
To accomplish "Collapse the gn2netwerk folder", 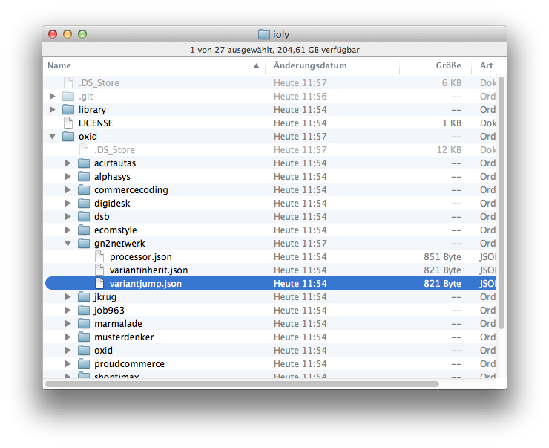I will coord(68,243).
